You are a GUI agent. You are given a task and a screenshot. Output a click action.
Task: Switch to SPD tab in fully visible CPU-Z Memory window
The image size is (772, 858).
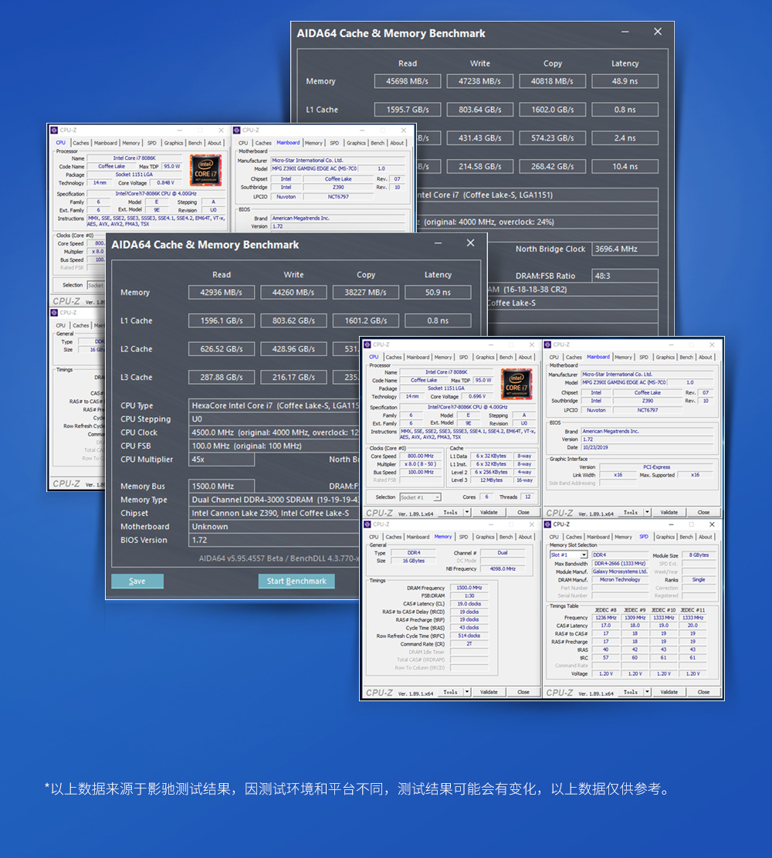point(463,537)
